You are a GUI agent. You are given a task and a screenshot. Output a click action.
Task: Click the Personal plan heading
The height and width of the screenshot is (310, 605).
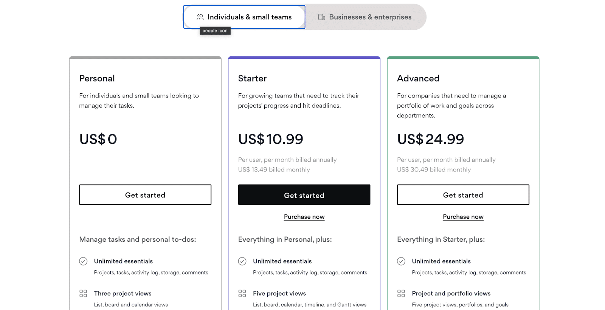pos(97,79)
